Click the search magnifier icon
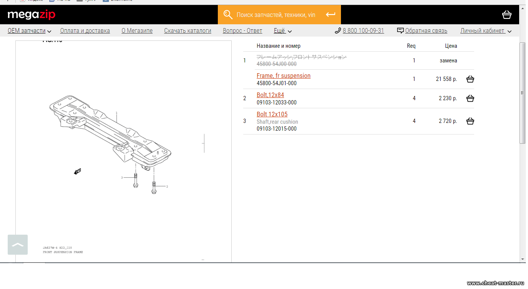528x289 pixels. pyautogui.click(x=228, y=15)
